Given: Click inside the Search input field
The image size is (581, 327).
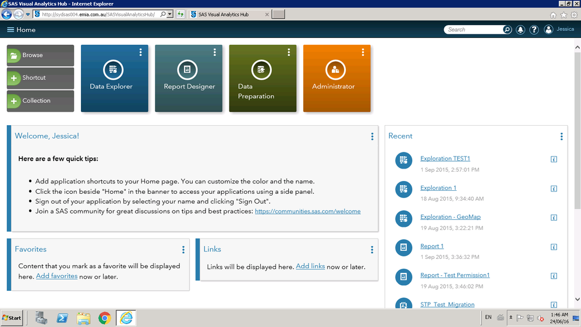Looking at the screenshot, I should point(473,30).
